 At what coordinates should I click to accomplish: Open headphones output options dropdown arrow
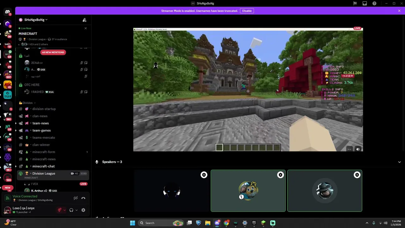click(x=76, y=210)
